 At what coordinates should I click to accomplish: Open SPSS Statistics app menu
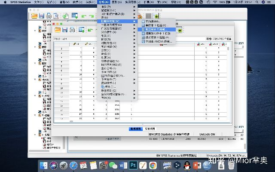21,2
